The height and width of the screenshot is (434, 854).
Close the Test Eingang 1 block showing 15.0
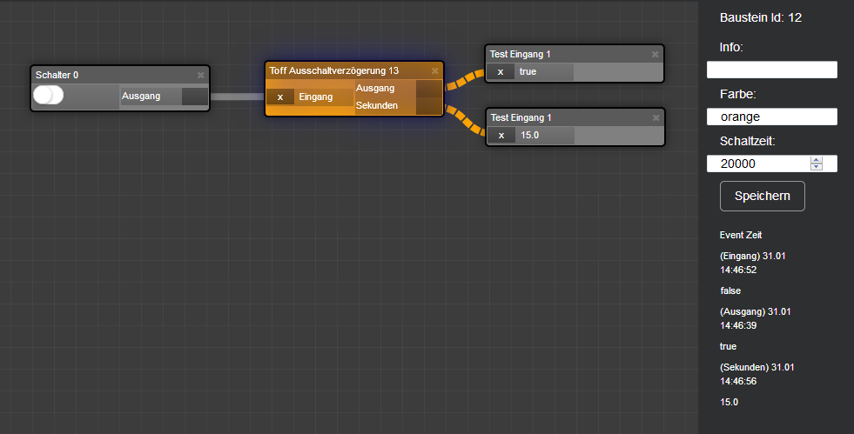point(656,117)
